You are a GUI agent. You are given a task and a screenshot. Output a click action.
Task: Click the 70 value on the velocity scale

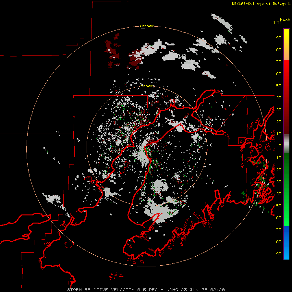tap(279, 62)
